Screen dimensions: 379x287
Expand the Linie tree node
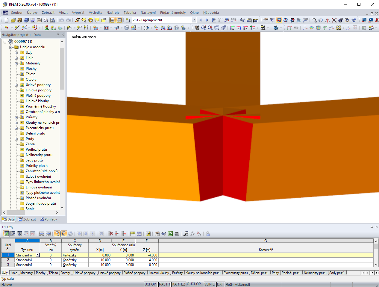16,58
